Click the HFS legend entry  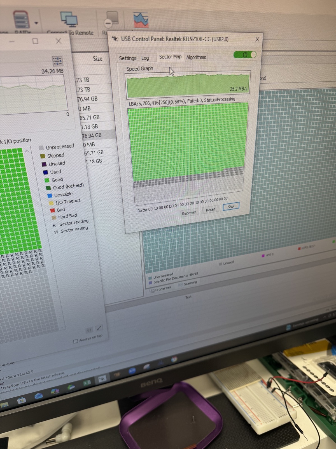pyautogui.click(x=268, y=255)
